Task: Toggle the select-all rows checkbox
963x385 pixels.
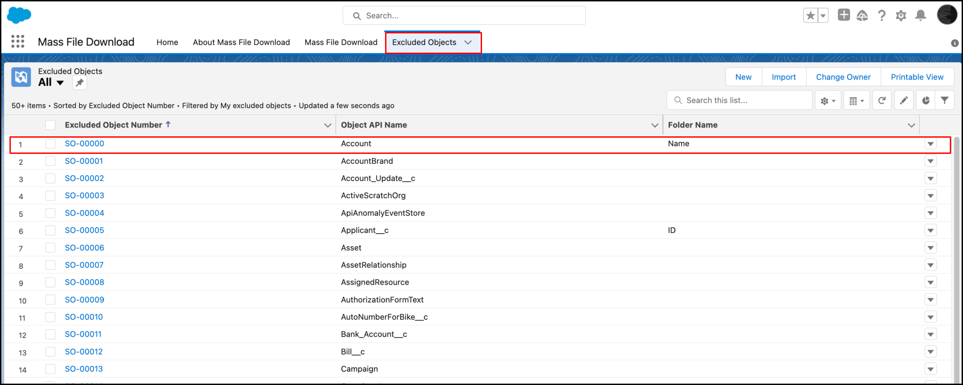Action: click(50, 125)
